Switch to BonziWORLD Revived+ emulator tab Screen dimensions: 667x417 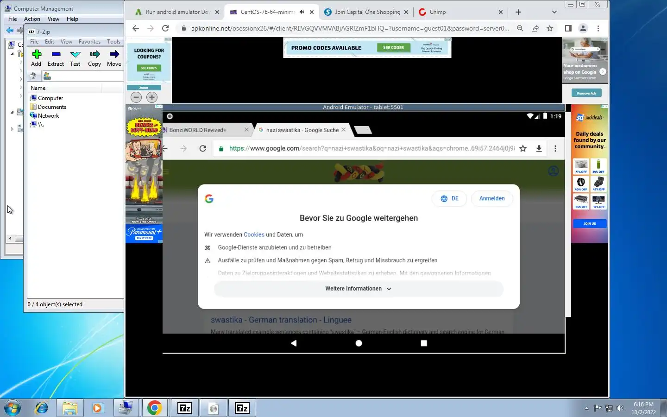(x=204, y=130)
